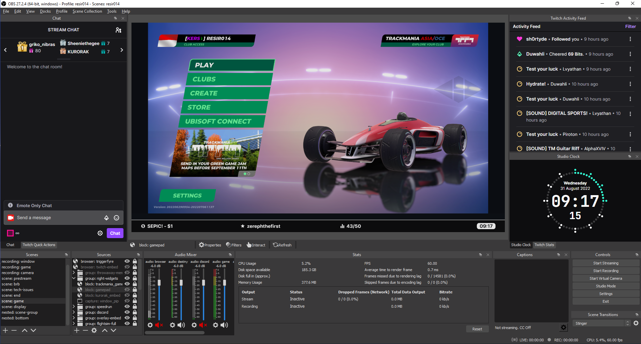Screen dimensions: 641x344
Task: Click the channel points pink square icon
Action: (10, 233)
